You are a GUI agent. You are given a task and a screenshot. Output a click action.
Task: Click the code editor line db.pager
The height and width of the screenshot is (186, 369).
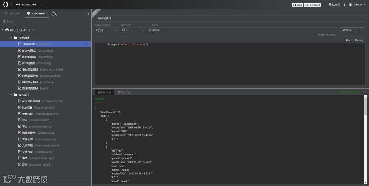pyautogui.click(x=127, y=44)
